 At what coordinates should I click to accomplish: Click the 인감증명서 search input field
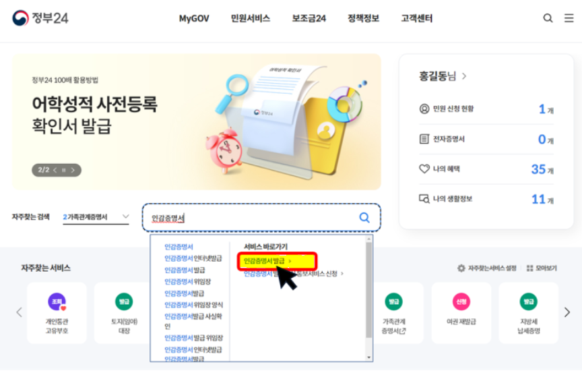253,218
